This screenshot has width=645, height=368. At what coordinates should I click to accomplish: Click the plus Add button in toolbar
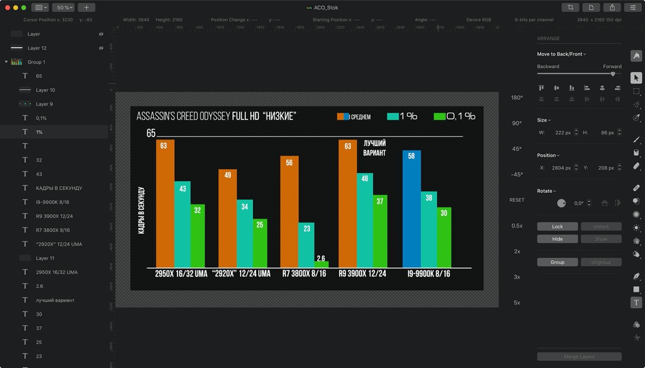[x=86, y=8]
